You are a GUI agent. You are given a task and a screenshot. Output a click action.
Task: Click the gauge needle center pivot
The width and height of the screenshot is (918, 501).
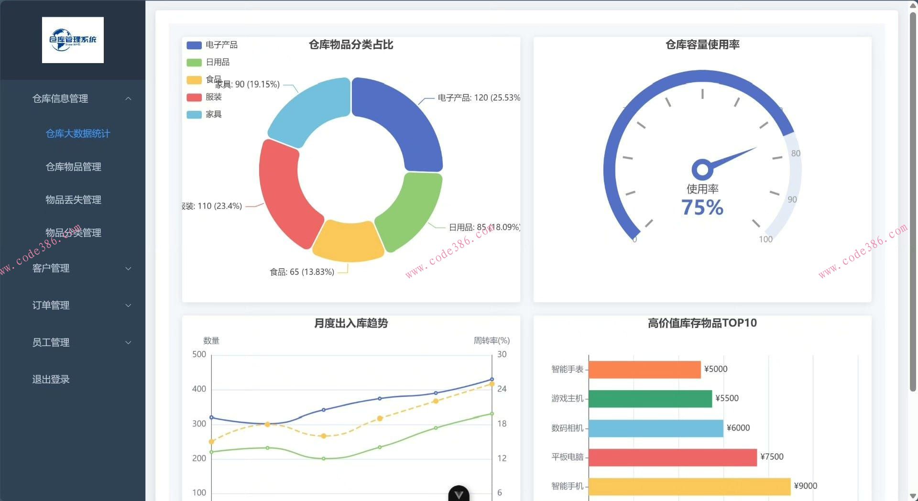coord(702,169)
